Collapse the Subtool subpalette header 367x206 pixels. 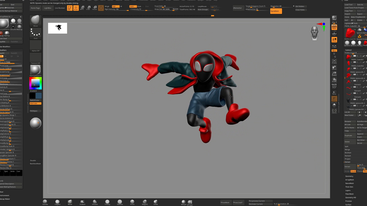tap(348, 50)
